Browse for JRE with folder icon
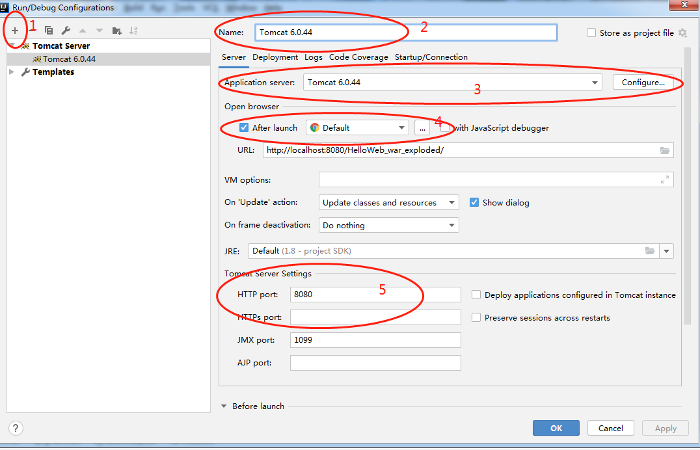This screenshot has height=450, width=700. pos(649,251)
